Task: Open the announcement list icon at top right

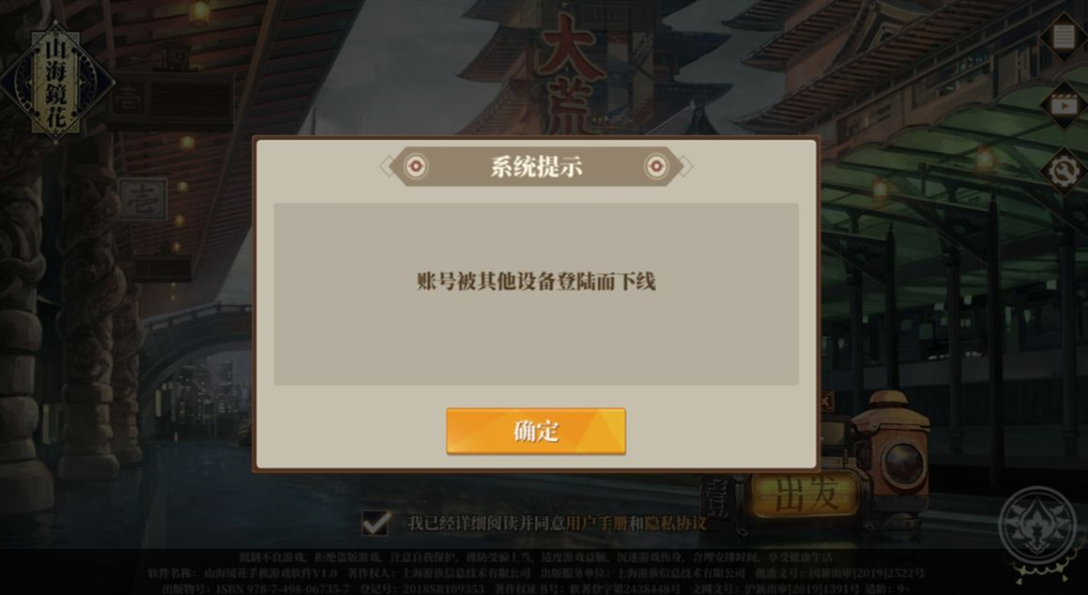Action: [1065, 36]
